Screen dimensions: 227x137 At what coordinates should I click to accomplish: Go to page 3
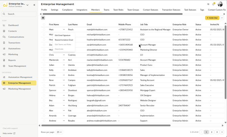[x=217, y=132]
